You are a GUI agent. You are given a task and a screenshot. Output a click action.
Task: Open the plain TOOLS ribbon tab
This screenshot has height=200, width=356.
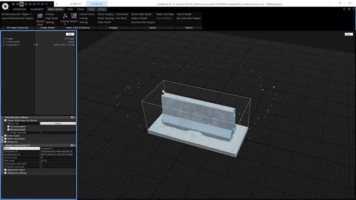(x=81, y=9)
